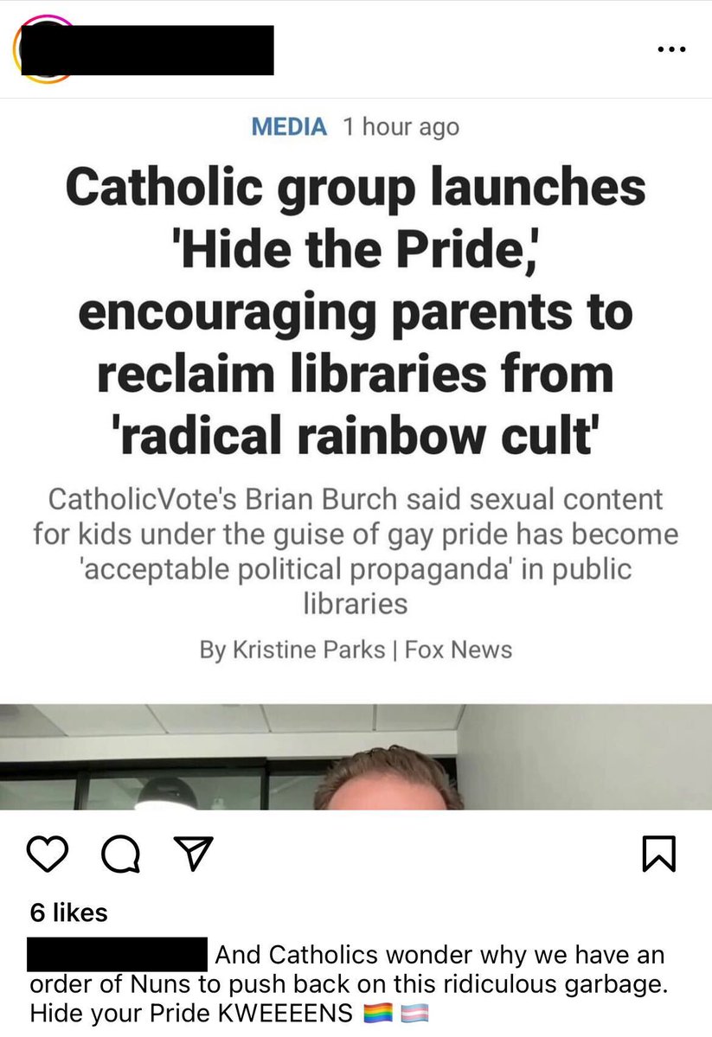Tap the CatholicVote's Brian Burch subheadline
712x1037 pixels.
[x=356, y=551]
